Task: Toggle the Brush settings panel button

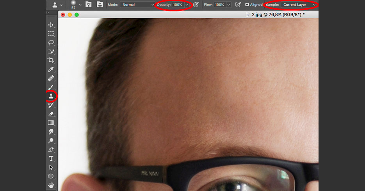Action: pyautogui.click(x=89, y=5)
